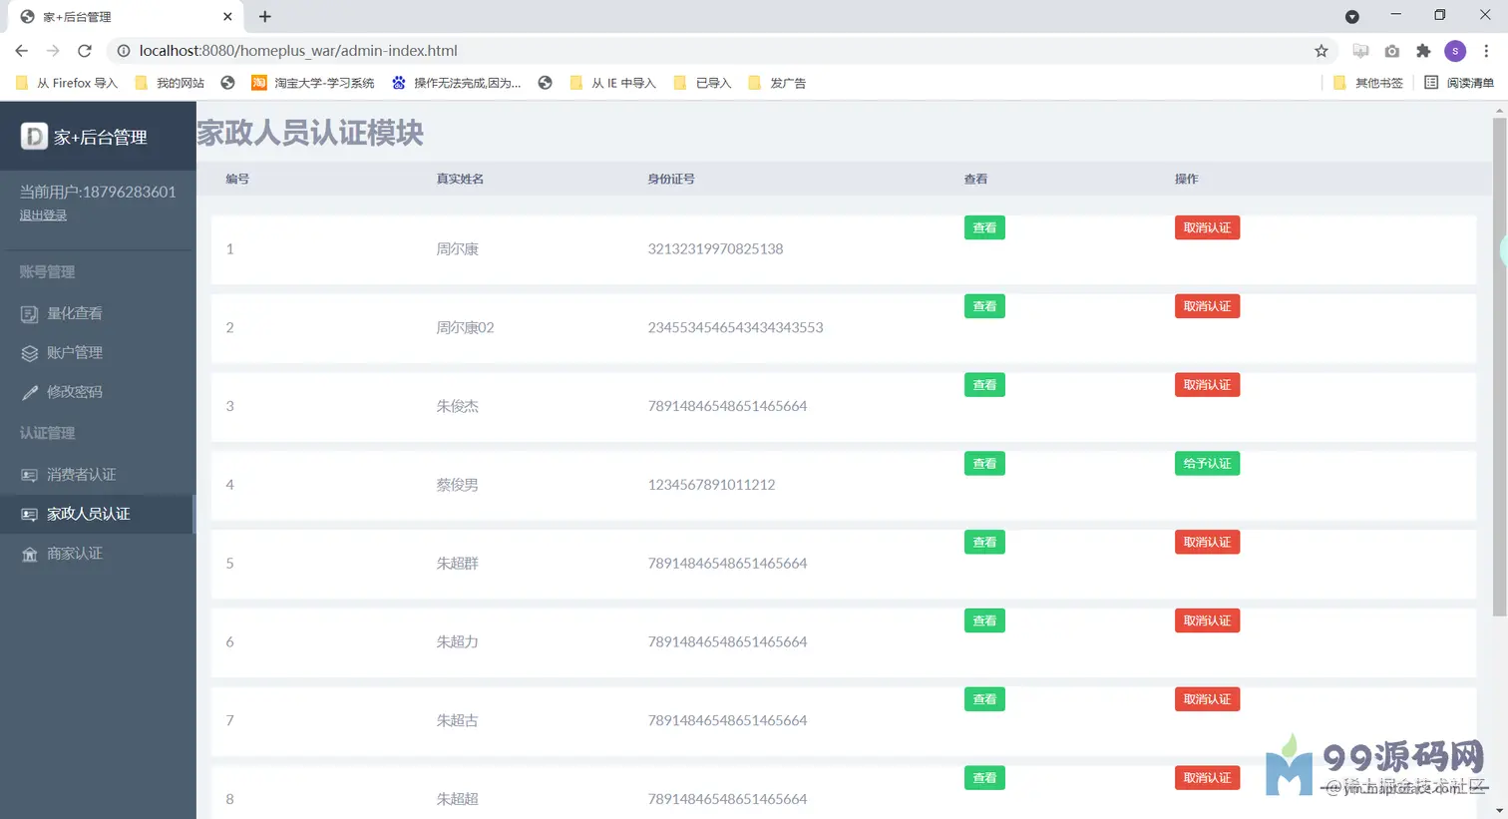Open 我的网站 bookmark folder

click(x=170, y=83)
